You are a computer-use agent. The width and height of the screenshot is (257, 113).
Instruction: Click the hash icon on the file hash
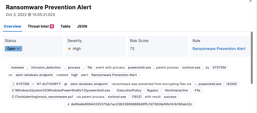[68, 104]
